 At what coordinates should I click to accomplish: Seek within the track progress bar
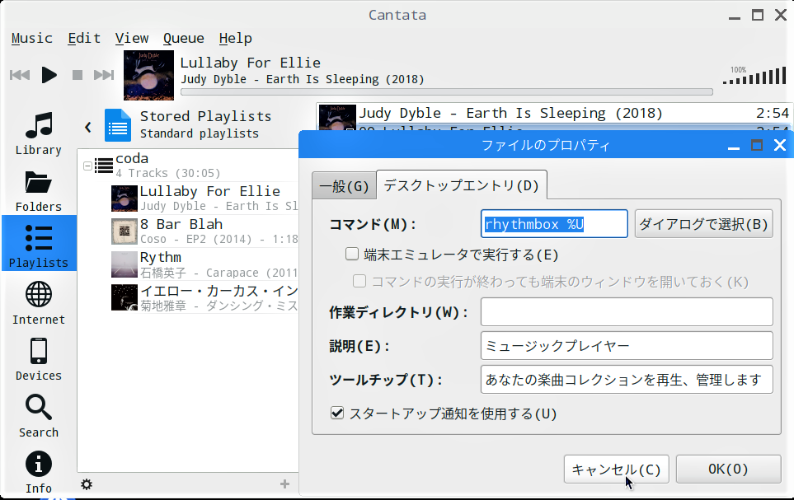click(447, 92)
